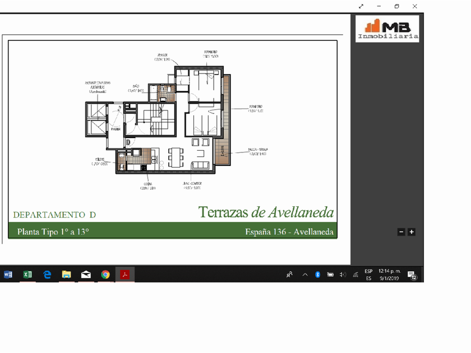Launch Microsoft Edge from taskbar
This screenshot has height=353, width=471.
click(x=47, y=275)
